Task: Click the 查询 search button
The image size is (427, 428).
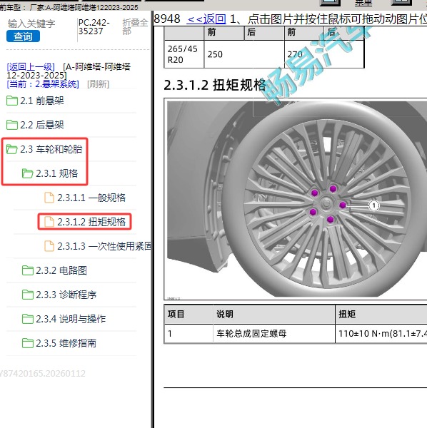Action: point(24,36)
